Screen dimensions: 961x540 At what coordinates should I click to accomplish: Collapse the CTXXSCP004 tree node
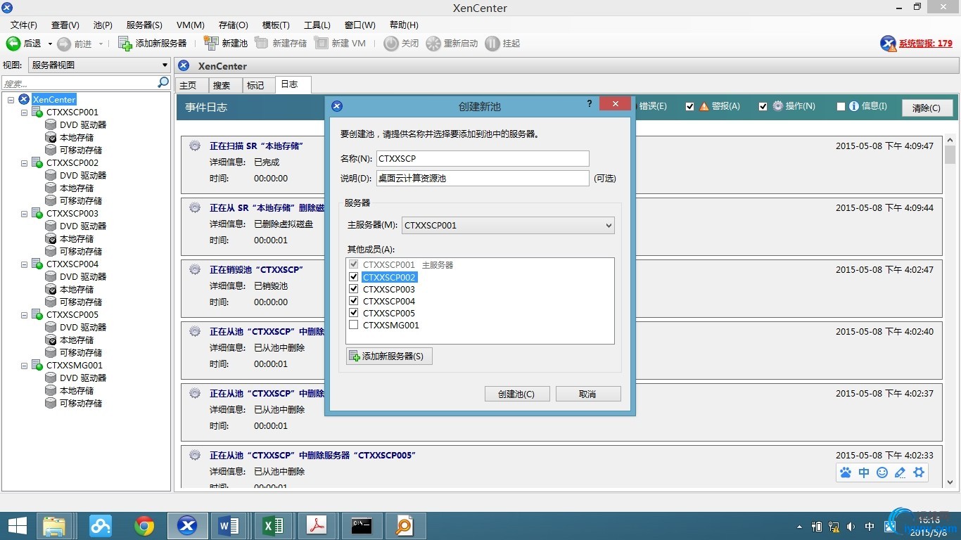[24, 264]
